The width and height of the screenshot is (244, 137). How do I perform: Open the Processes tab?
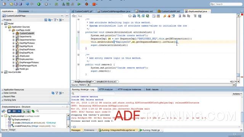pos(24,11)
